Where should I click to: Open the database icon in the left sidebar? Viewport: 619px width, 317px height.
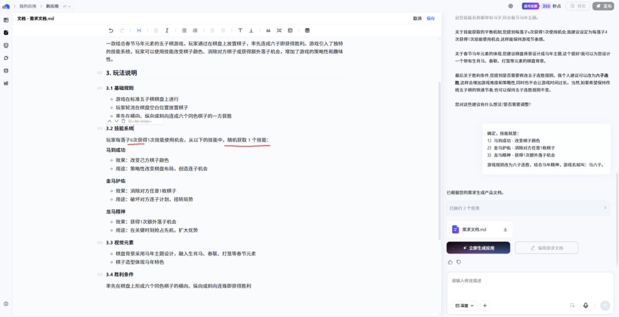6,70
